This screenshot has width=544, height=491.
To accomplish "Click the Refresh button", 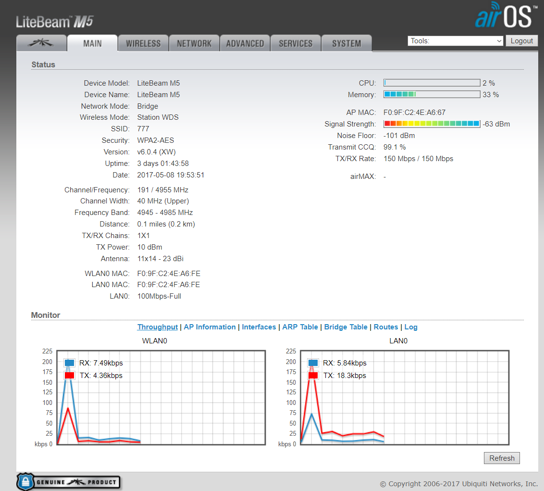I will pos(502,458).
